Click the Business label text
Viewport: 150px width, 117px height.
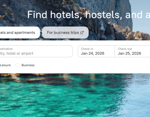coord(28,65)
